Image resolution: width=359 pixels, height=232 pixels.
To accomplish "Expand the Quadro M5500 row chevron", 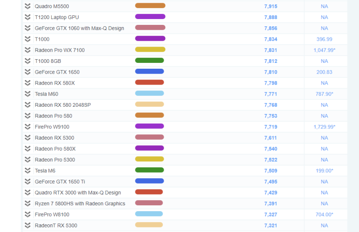I will [x=28, y=6].
